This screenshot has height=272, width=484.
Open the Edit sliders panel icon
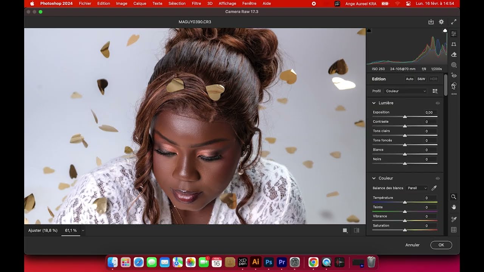click(454, 34)
